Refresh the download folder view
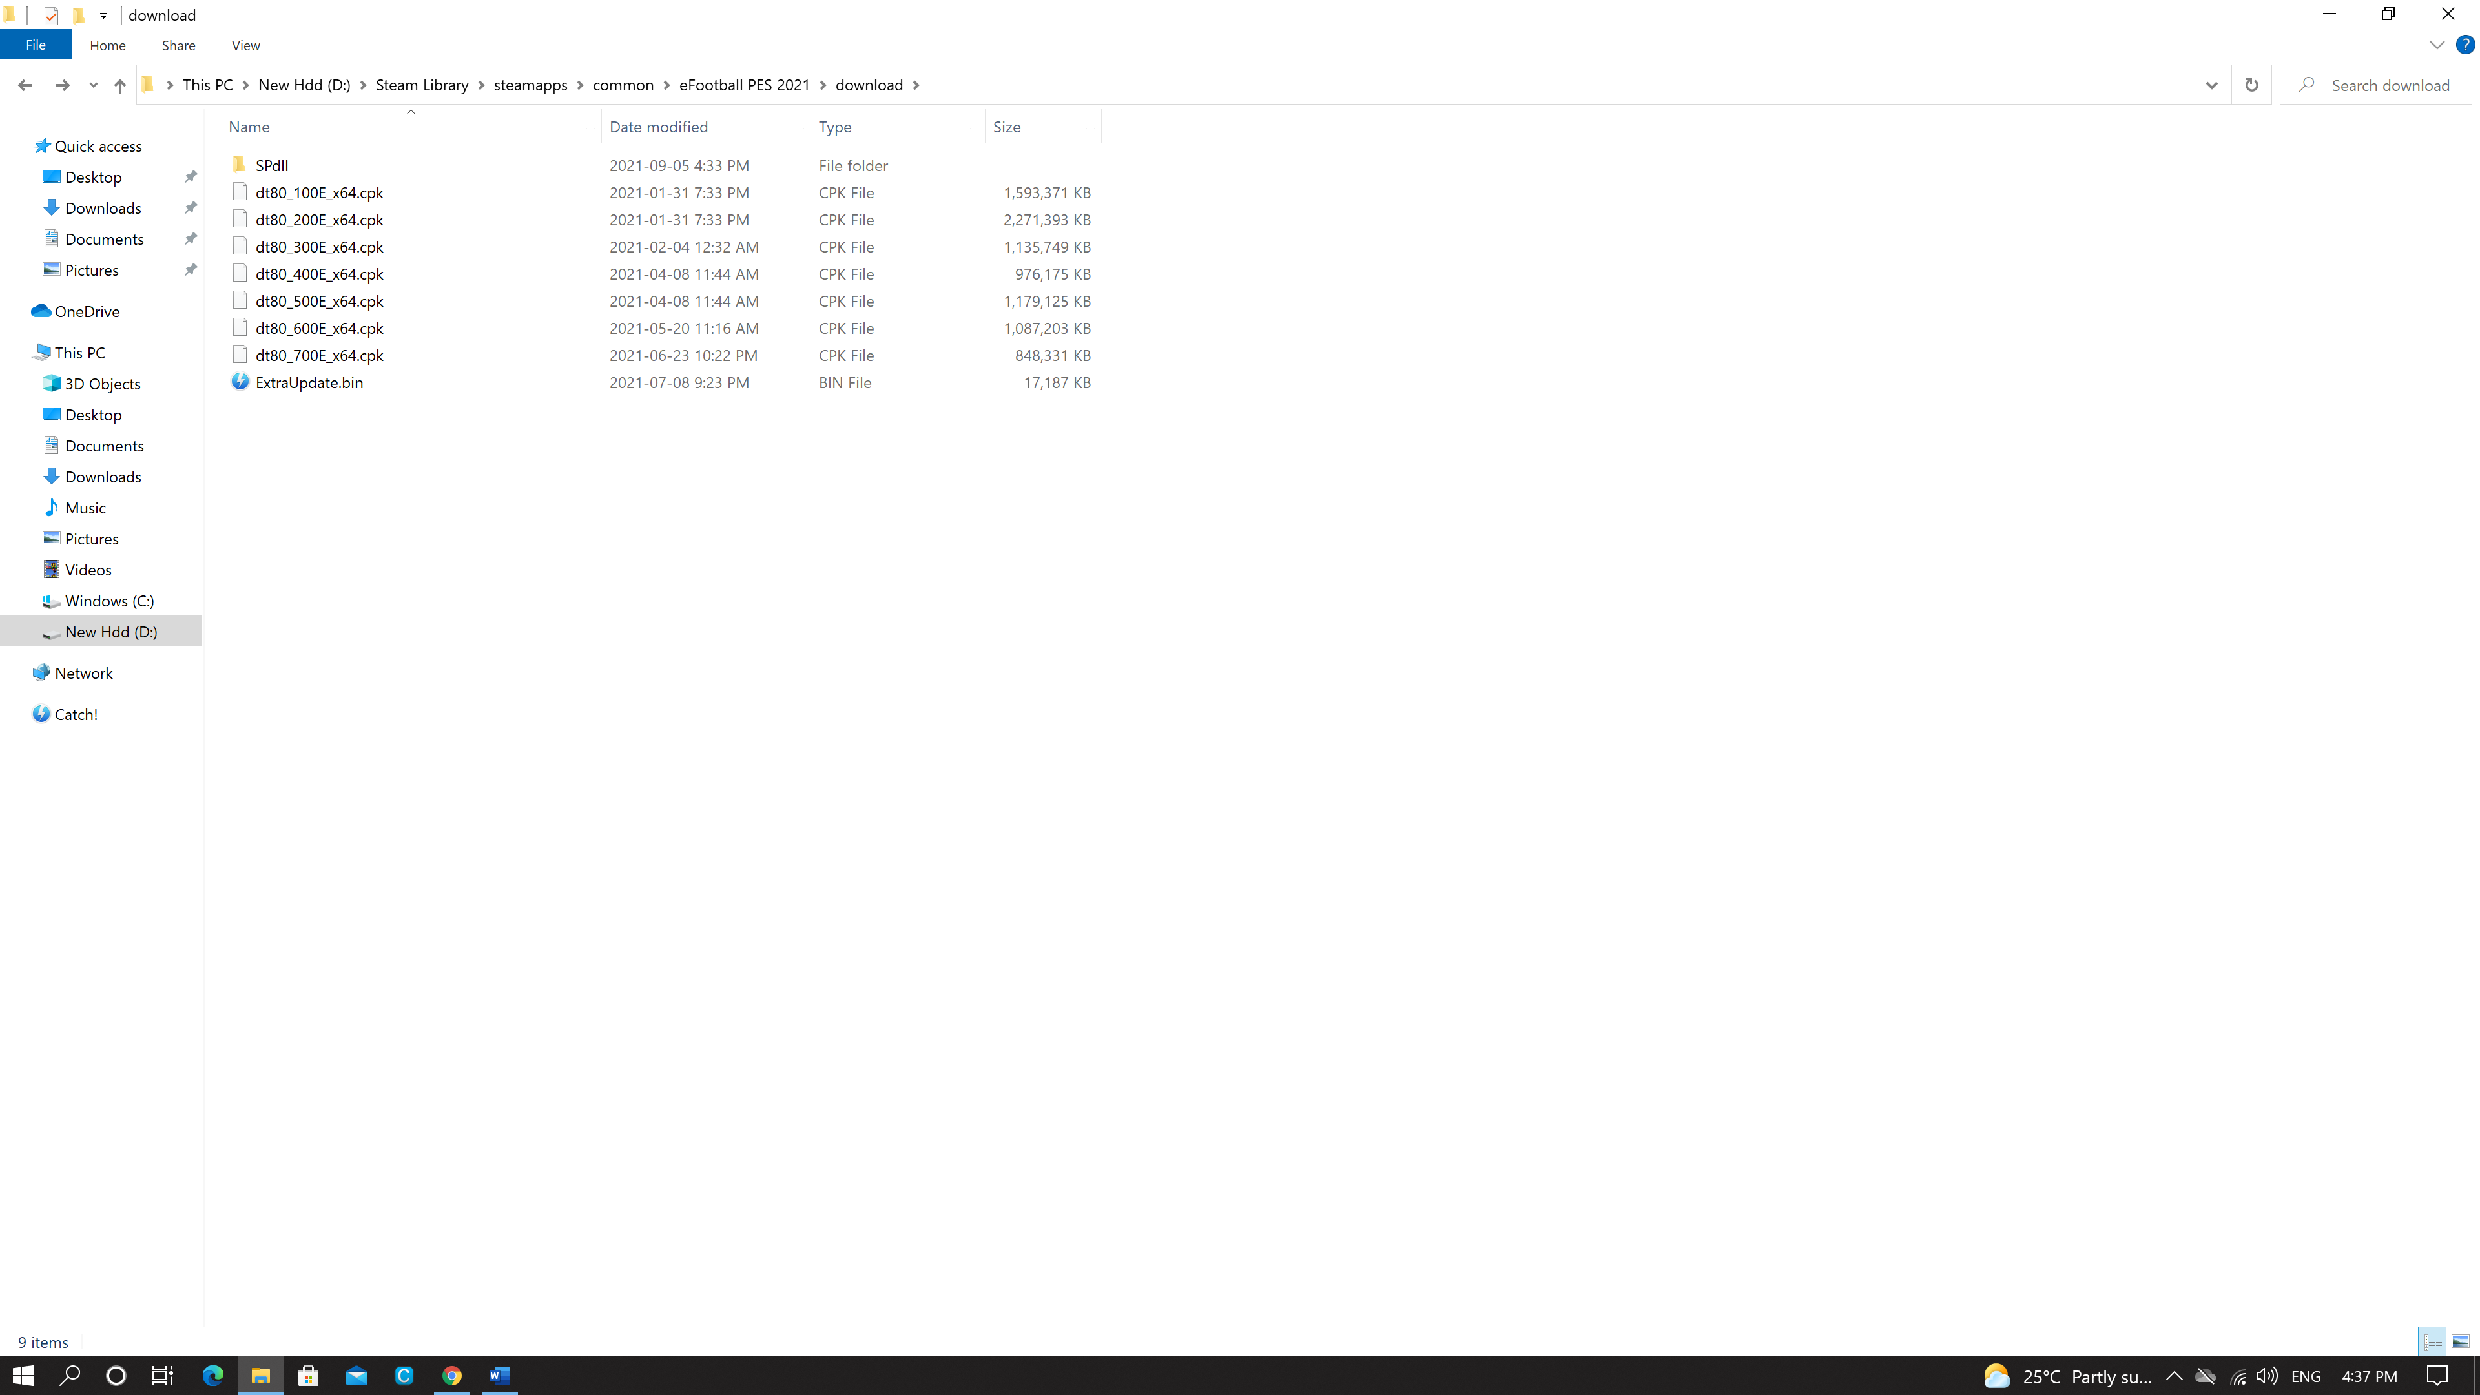This screenshot has width=2480, height=1395. point(2251,85)
